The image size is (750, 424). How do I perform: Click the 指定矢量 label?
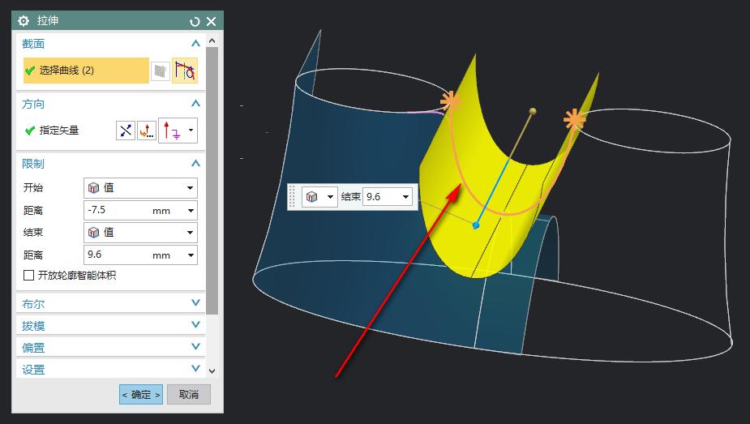point(59,130)
